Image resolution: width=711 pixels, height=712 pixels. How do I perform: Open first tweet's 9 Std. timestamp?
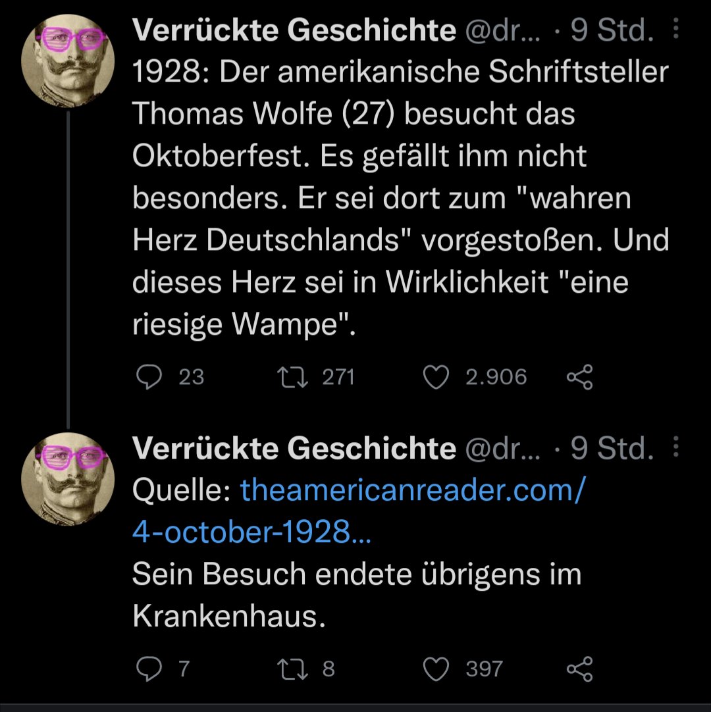[x=612, y=31]
